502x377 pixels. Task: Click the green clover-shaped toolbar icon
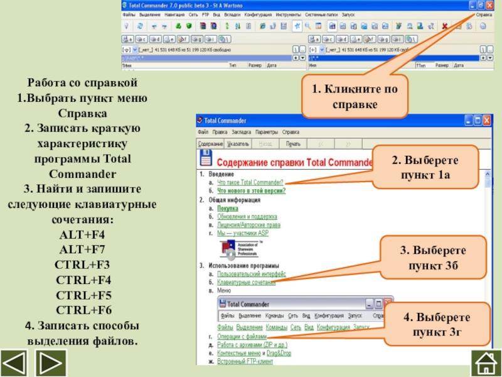point(178,26)
